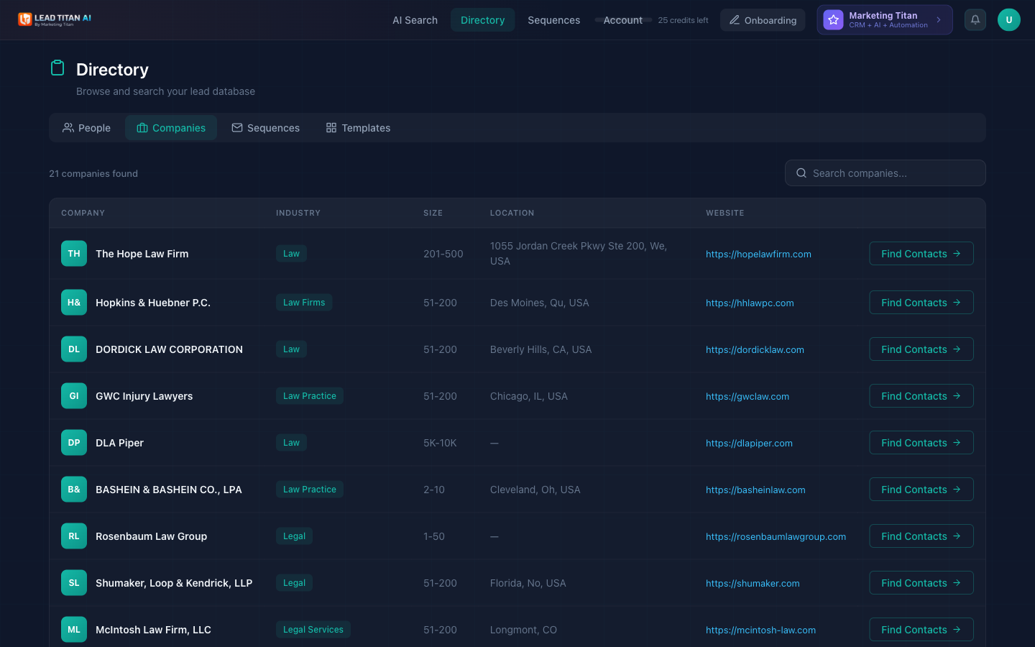Click the star icon on the Marketing Titan button
Image resolution: width=1035 pixels, height=647 pixels.
point(832,19)
